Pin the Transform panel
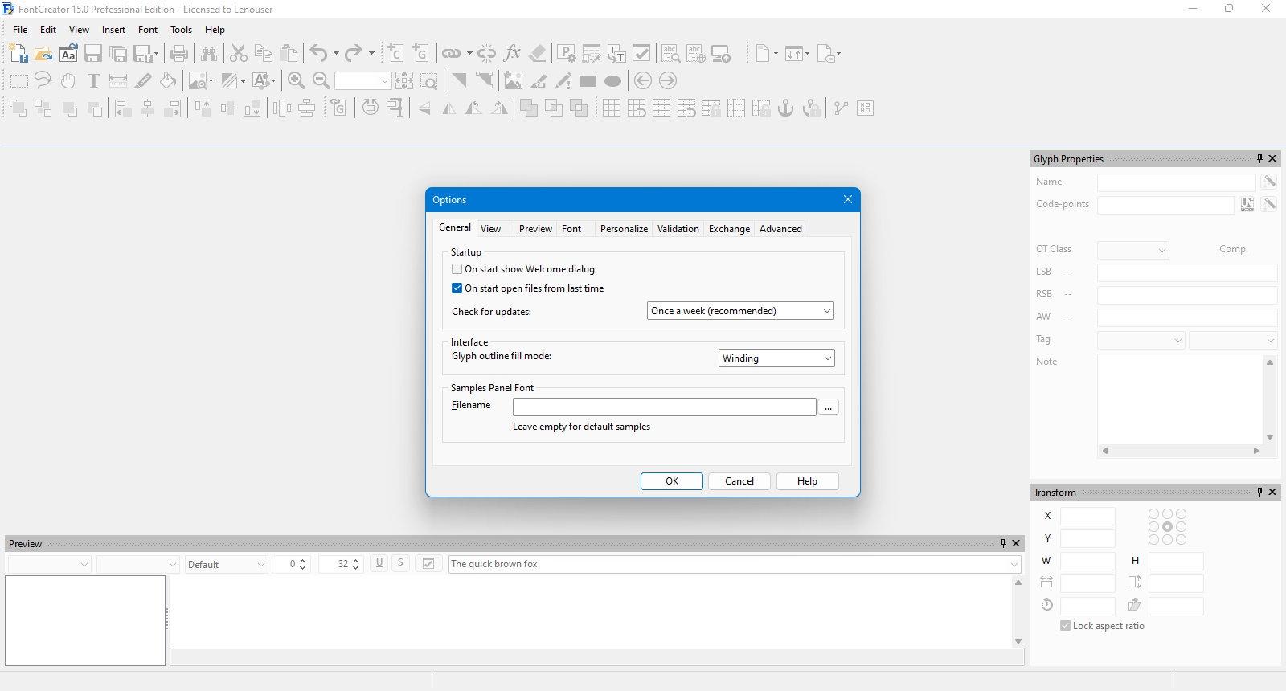Screen dimensions: 1286x691 tap(1259, 492)
